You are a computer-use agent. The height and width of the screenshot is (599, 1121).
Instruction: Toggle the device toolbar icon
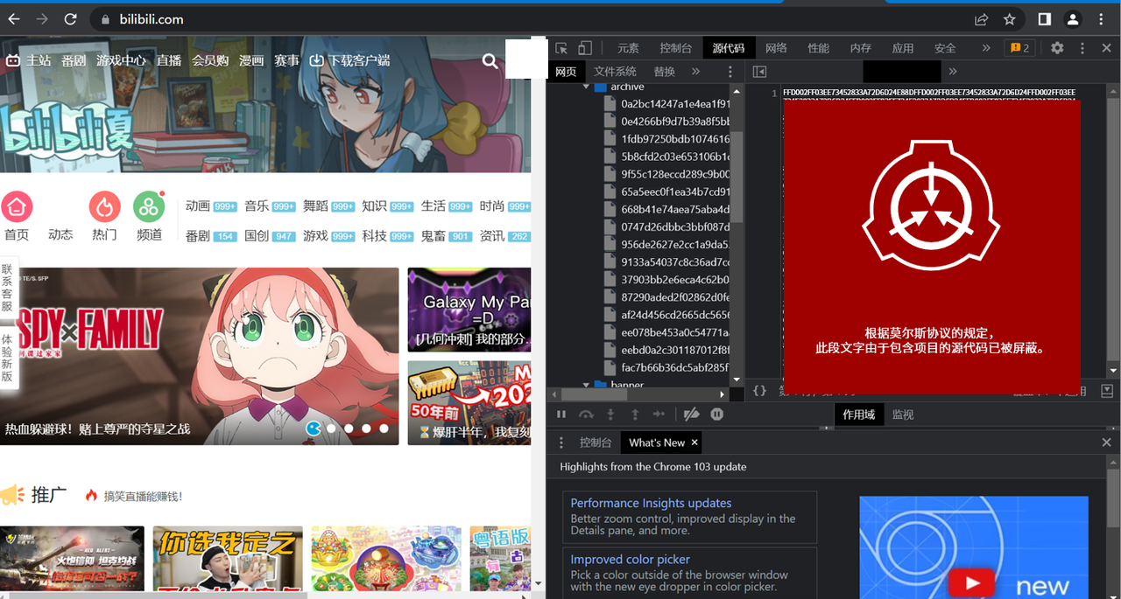click(x=585, y=48)
